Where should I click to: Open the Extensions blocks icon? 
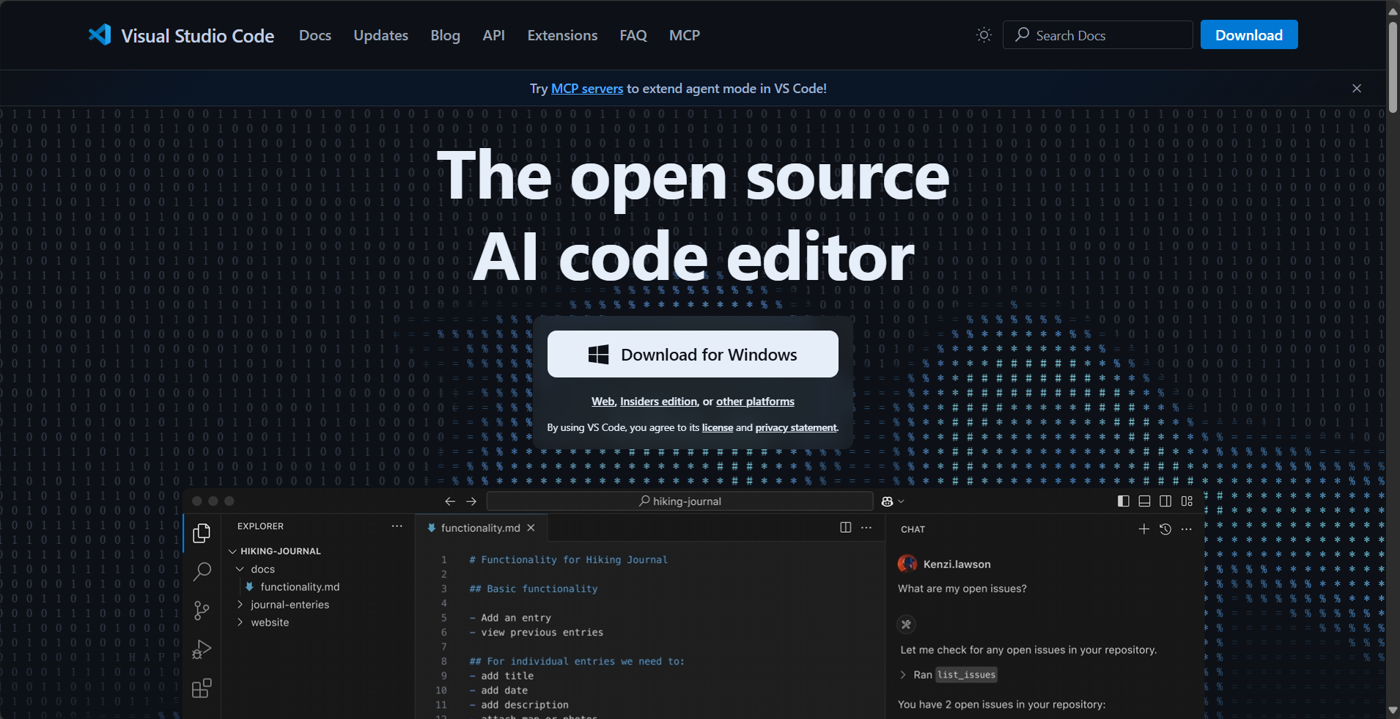(202, 688)
